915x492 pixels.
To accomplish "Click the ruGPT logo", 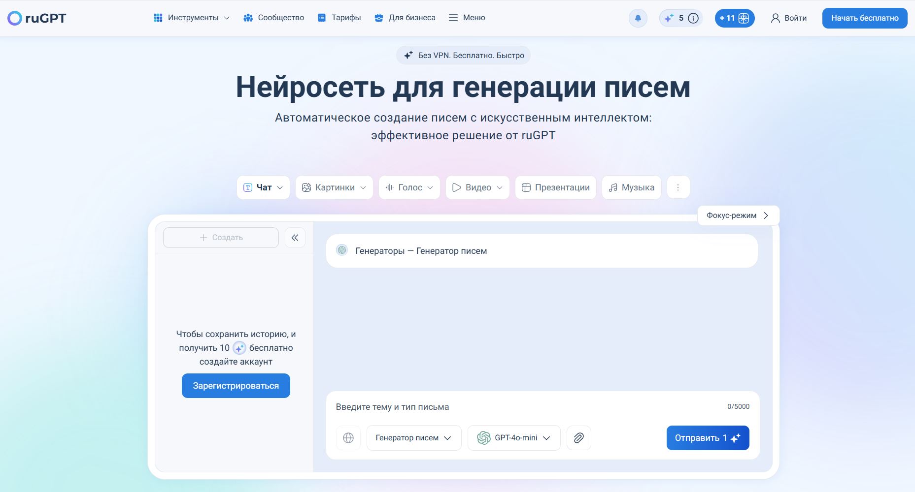I will point(36,17).
